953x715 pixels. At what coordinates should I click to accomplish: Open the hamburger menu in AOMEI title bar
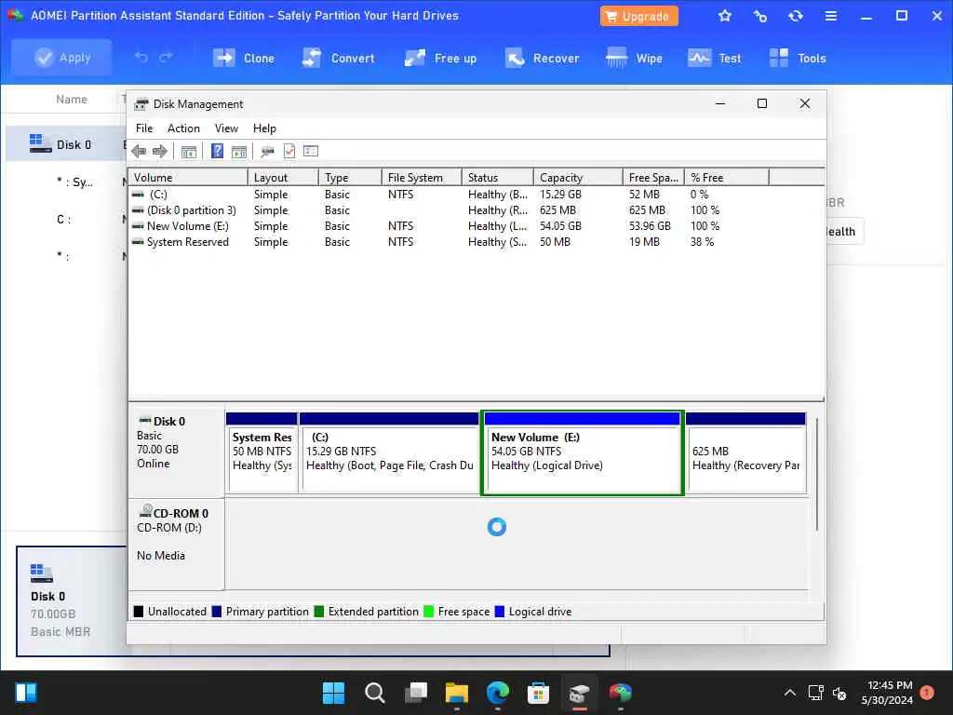click(x=831, y=16)
